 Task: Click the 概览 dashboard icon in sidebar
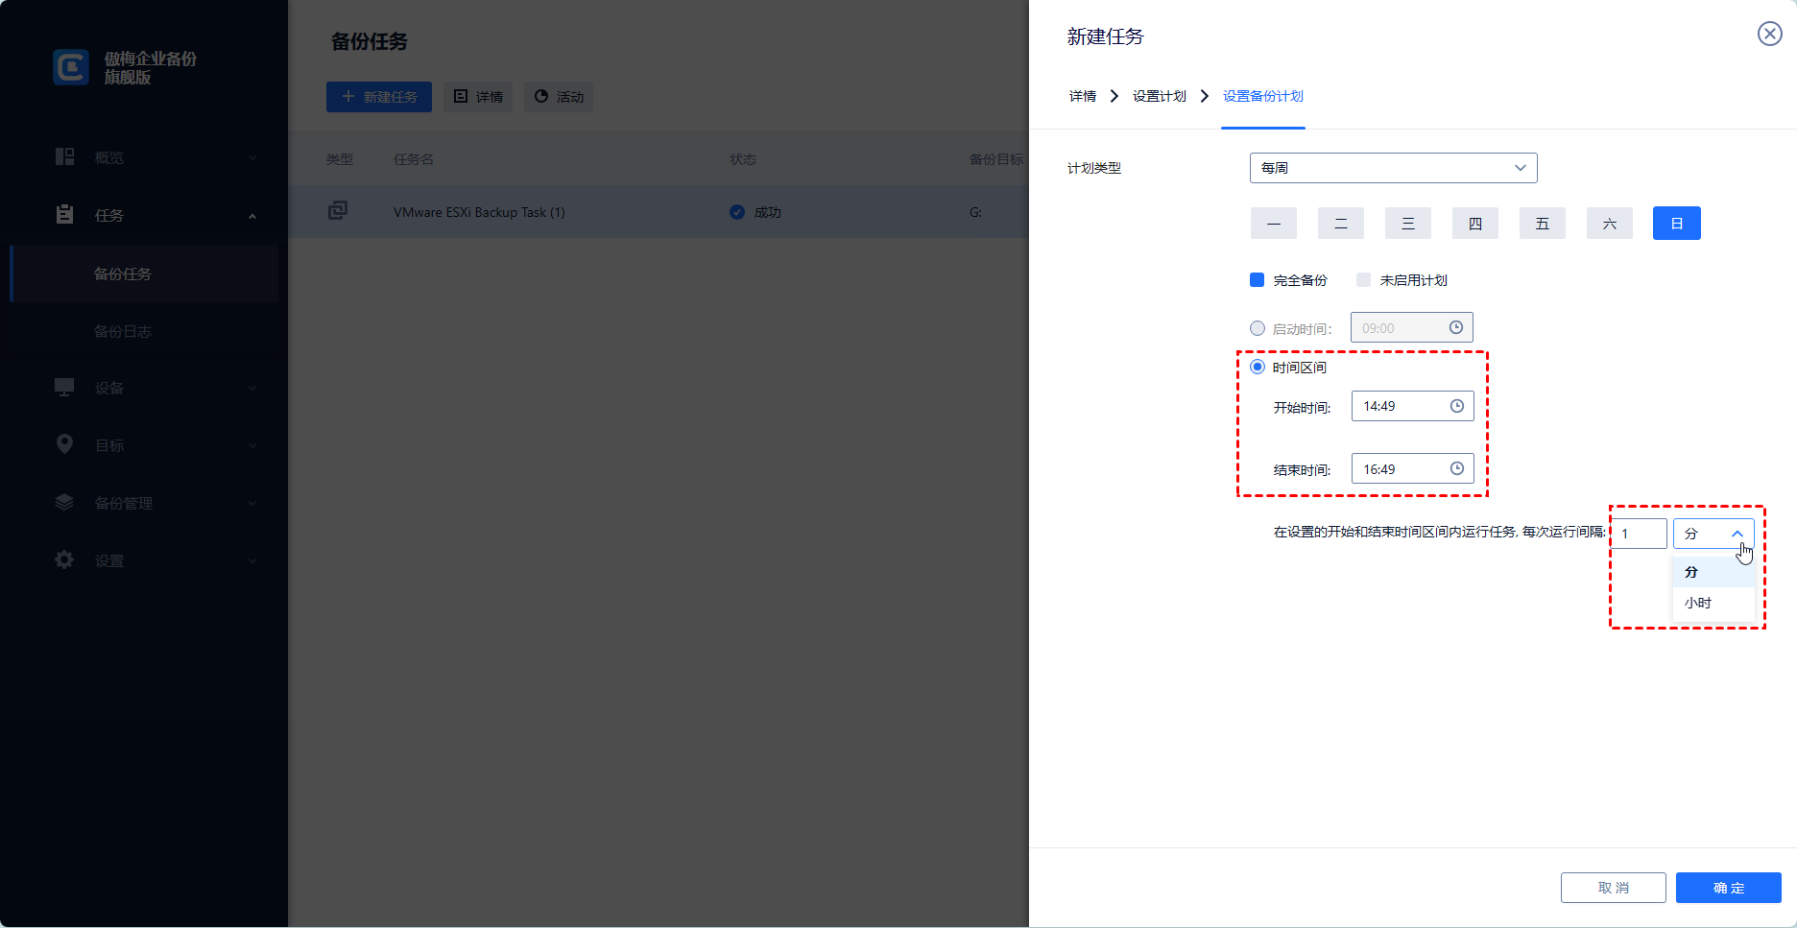pyautogui.click(x=64, y=157)
